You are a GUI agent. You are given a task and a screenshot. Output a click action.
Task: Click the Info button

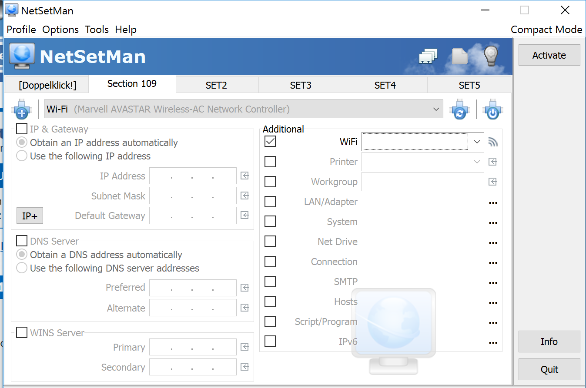(x=549, y=342)
